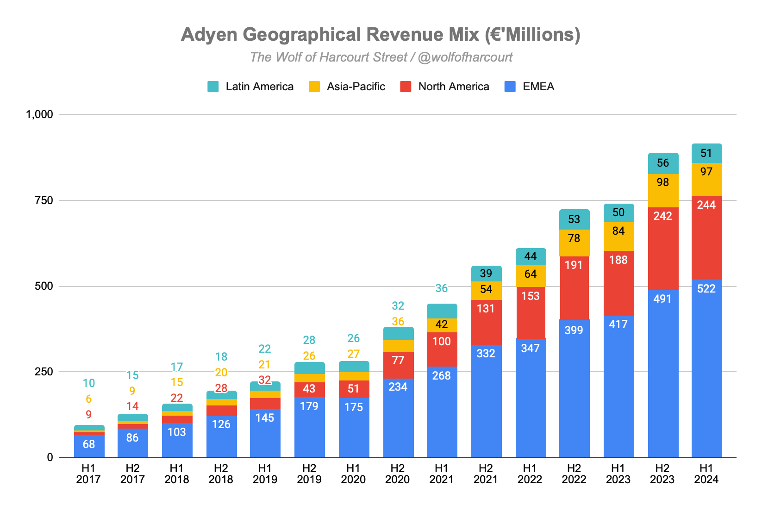The image size is (762, 511).
Task: Click the H2 2020 North America segment labeled 77
Action: click(x=398, y=365)
